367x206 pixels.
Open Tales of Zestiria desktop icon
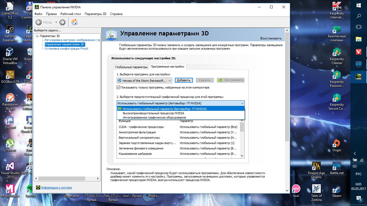(316, 193)
